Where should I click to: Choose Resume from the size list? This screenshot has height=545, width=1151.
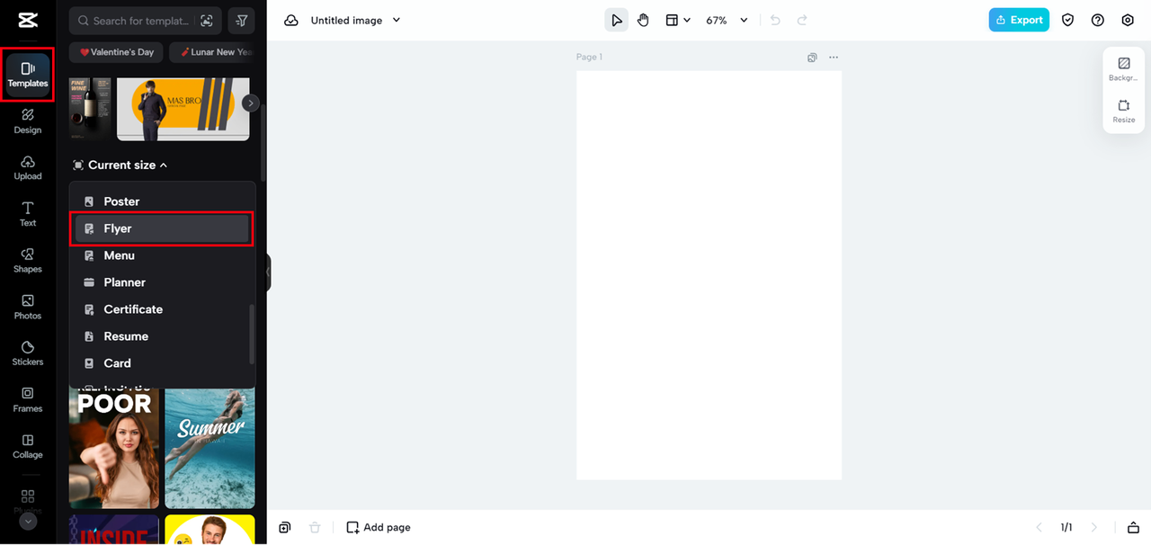[x=163, y=336]
